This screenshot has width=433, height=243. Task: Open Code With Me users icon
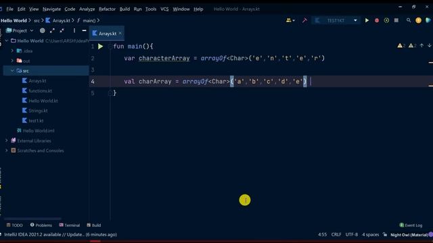pos(290,20)
